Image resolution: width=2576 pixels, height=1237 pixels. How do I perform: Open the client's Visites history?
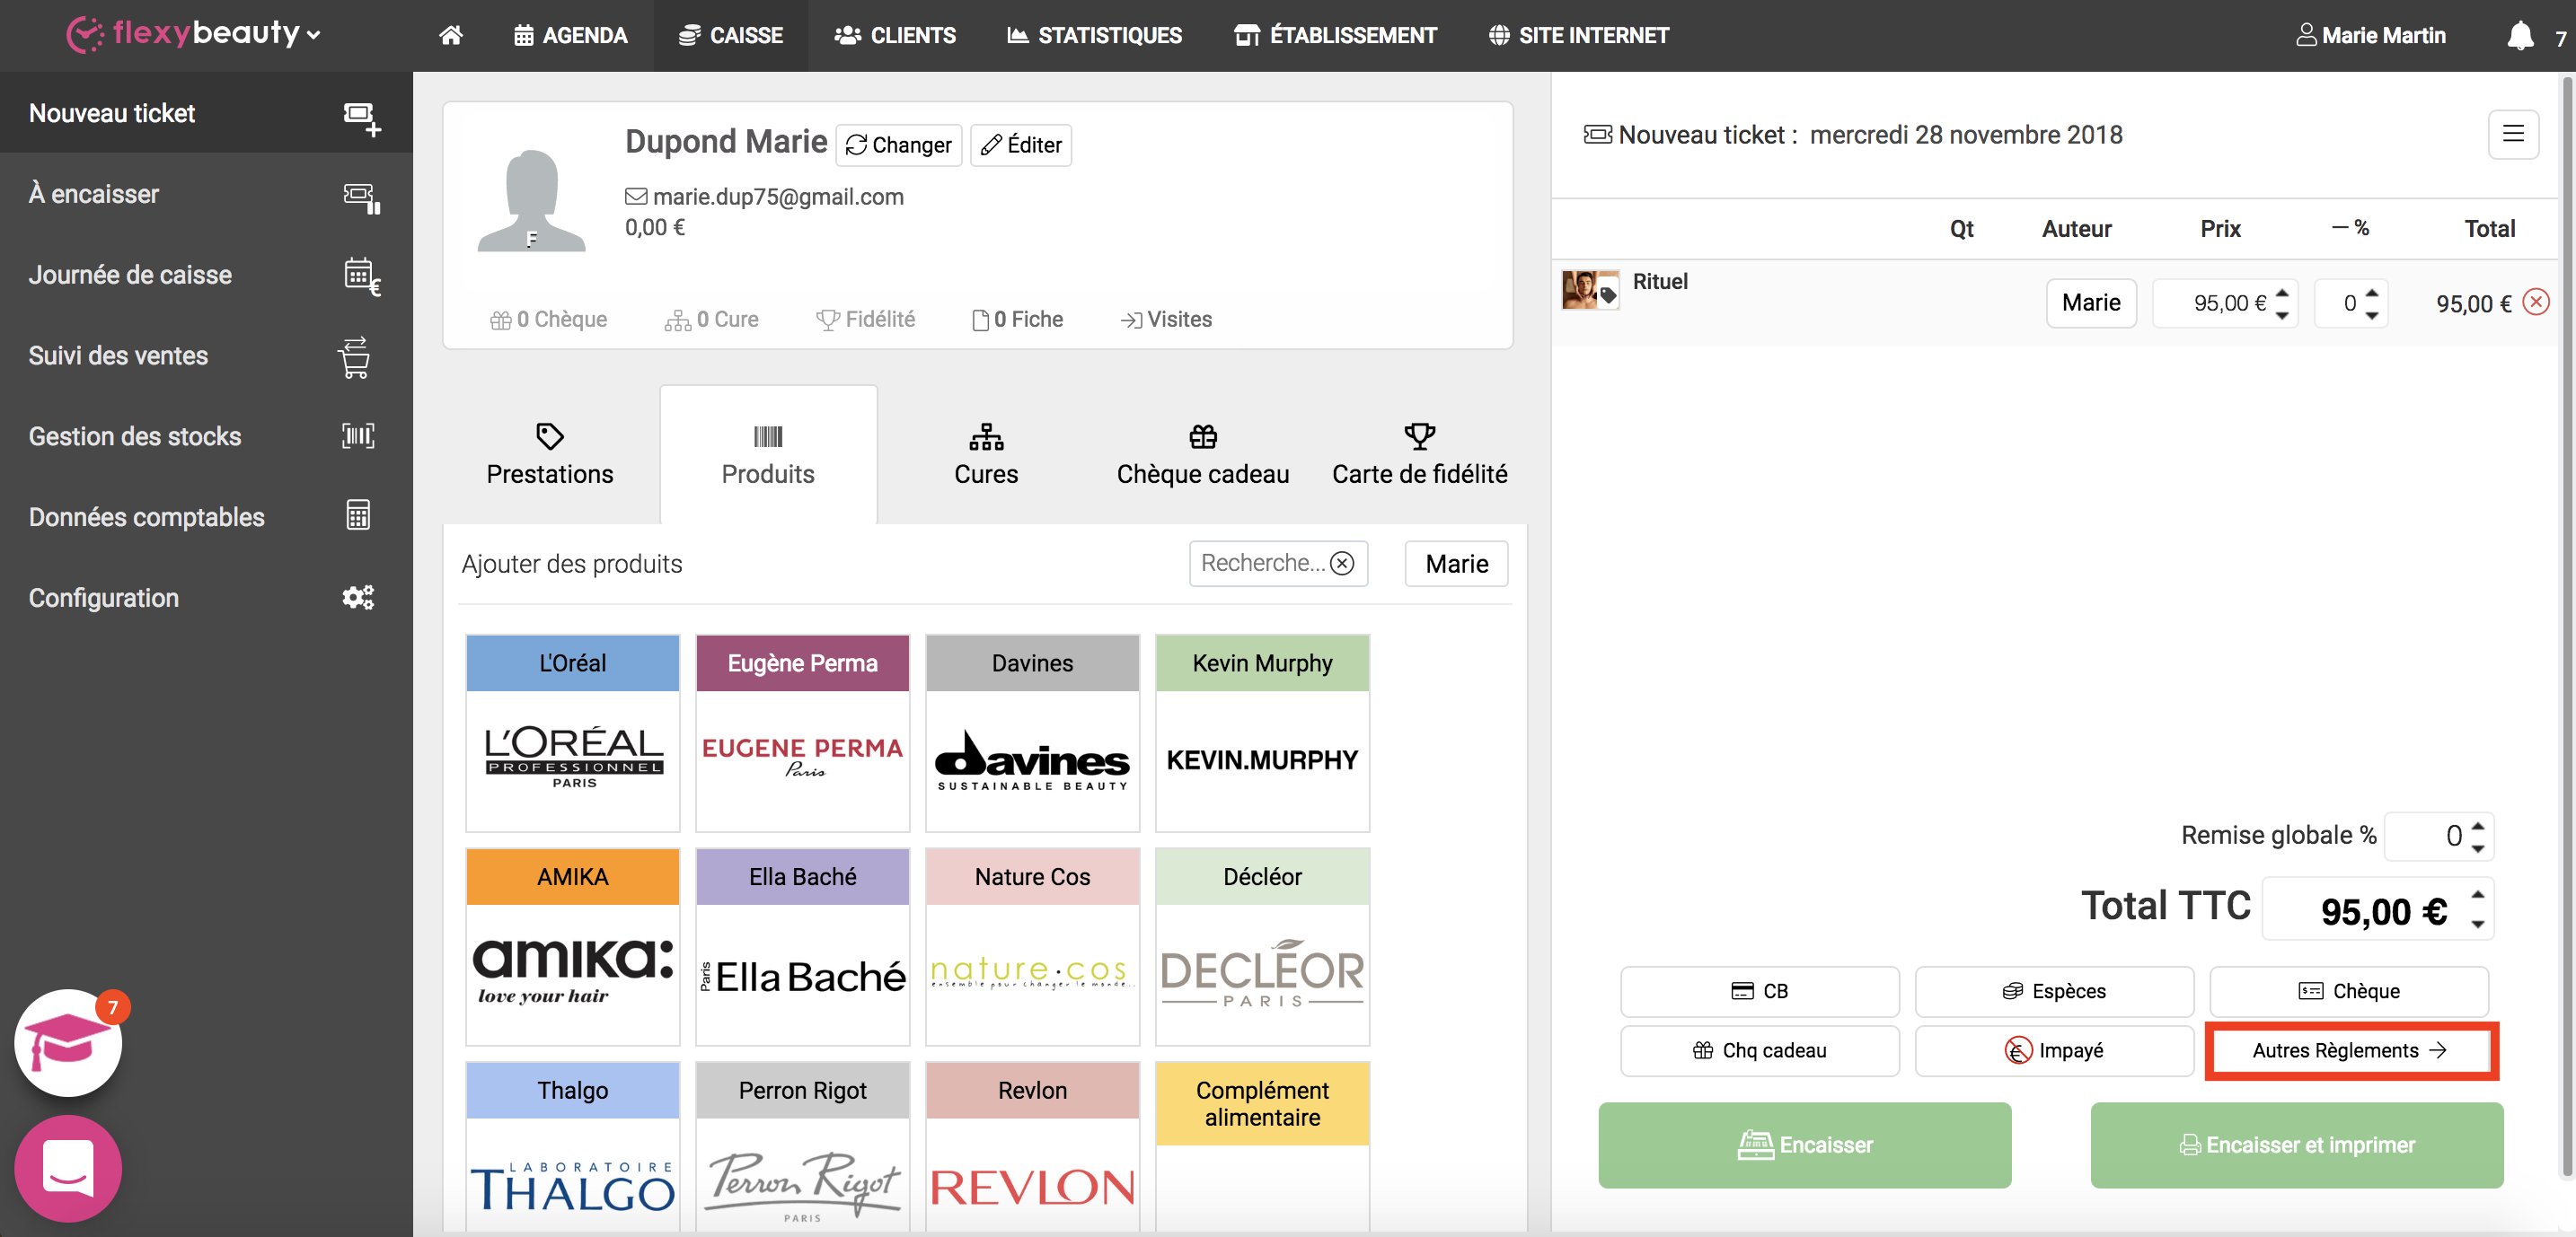click(x=1166, y=320)
